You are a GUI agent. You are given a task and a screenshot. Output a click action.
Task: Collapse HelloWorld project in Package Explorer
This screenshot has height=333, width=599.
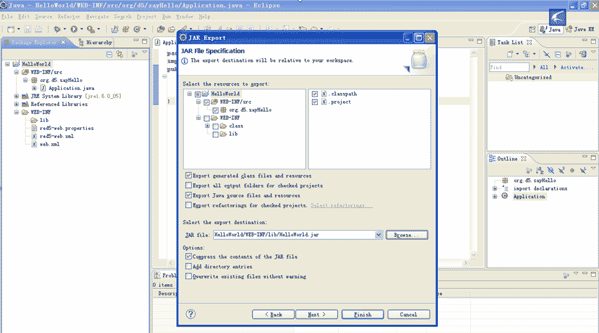[x=7, y=64]
